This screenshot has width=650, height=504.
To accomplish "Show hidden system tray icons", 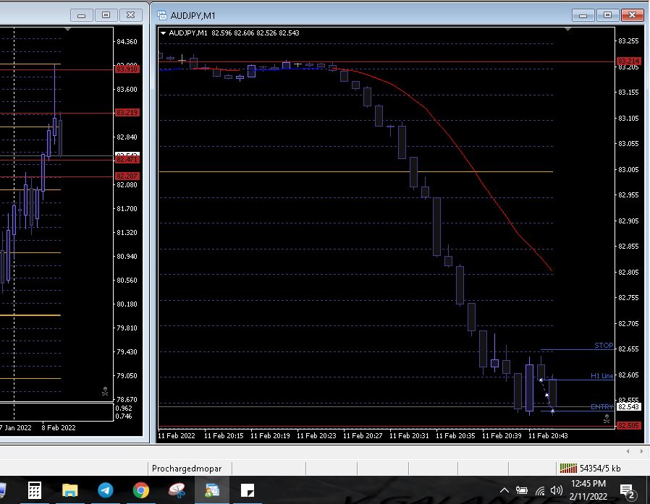I will [504, 491].
